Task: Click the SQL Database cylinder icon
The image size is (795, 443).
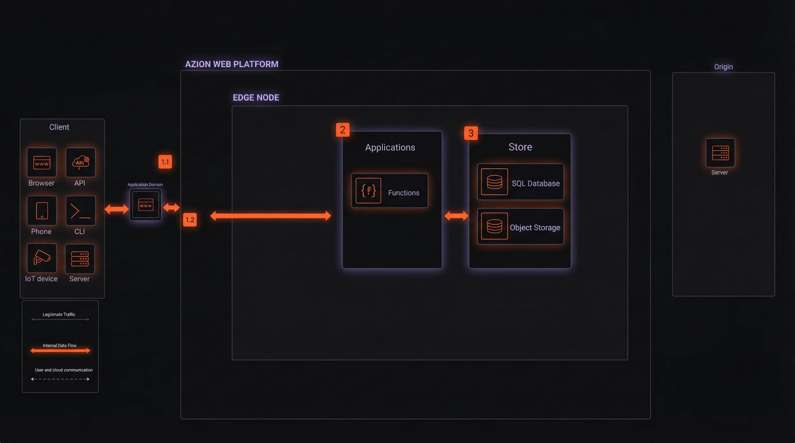Action: 494,181
